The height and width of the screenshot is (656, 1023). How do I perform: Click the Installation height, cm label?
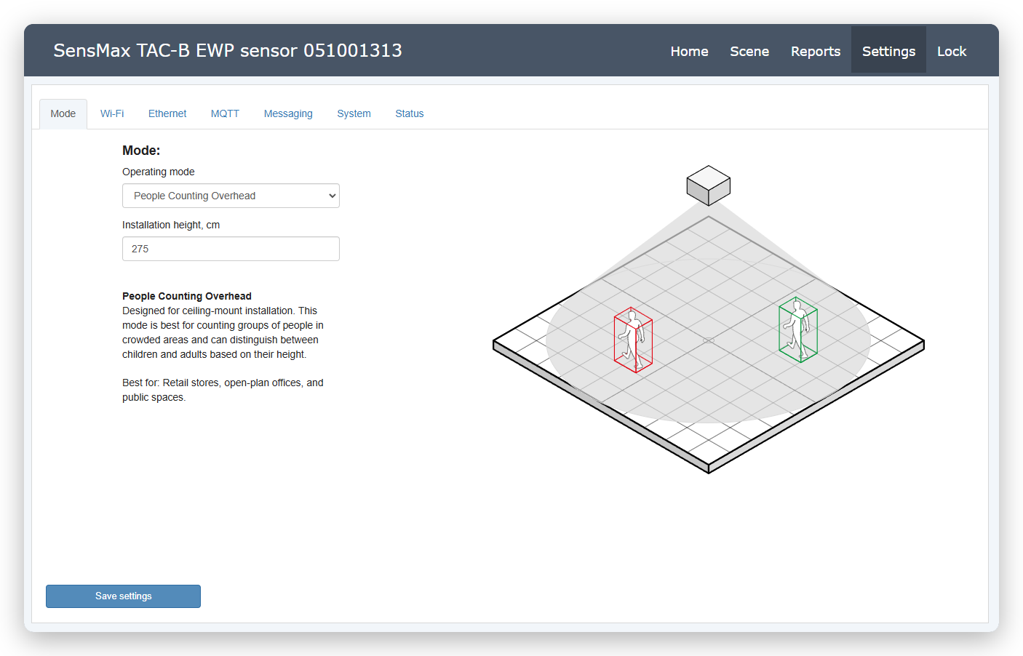coord(171,225)
